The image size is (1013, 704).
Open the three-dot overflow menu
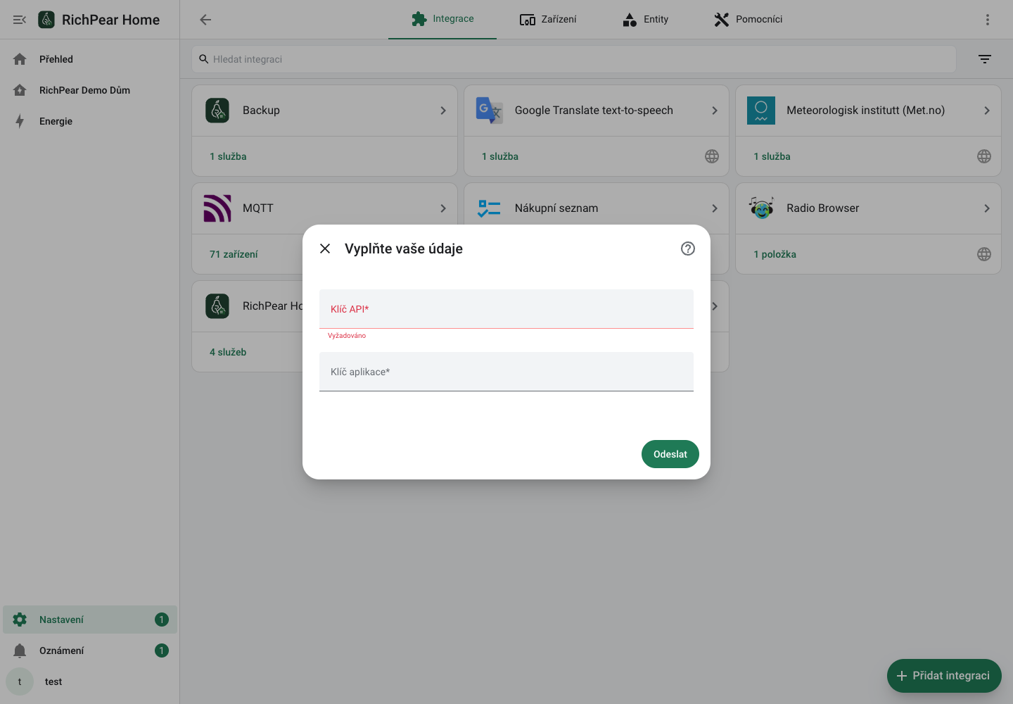click(x=988, y=20)
